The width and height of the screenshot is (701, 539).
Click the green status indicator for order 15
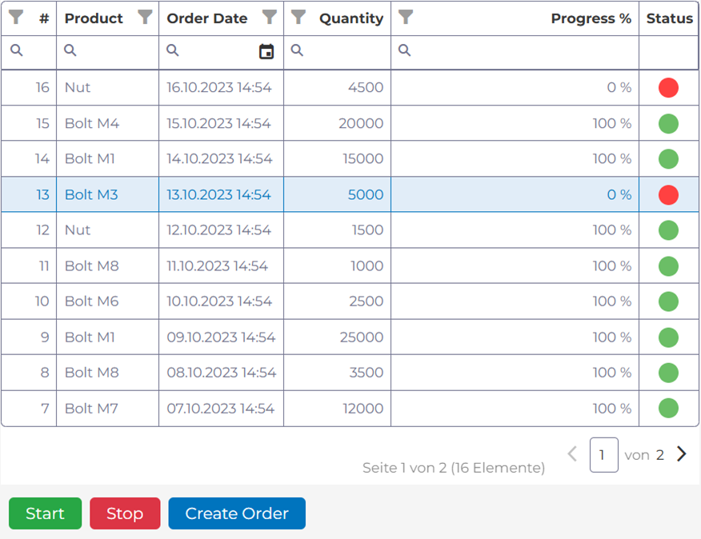click(x=668, y=122)
